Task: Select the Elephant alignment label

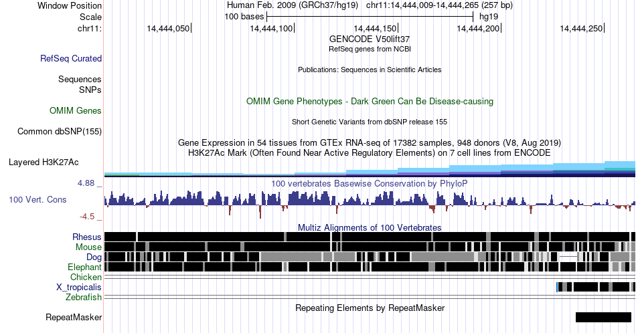Action: pyautogui.click(x=84, y=267)
